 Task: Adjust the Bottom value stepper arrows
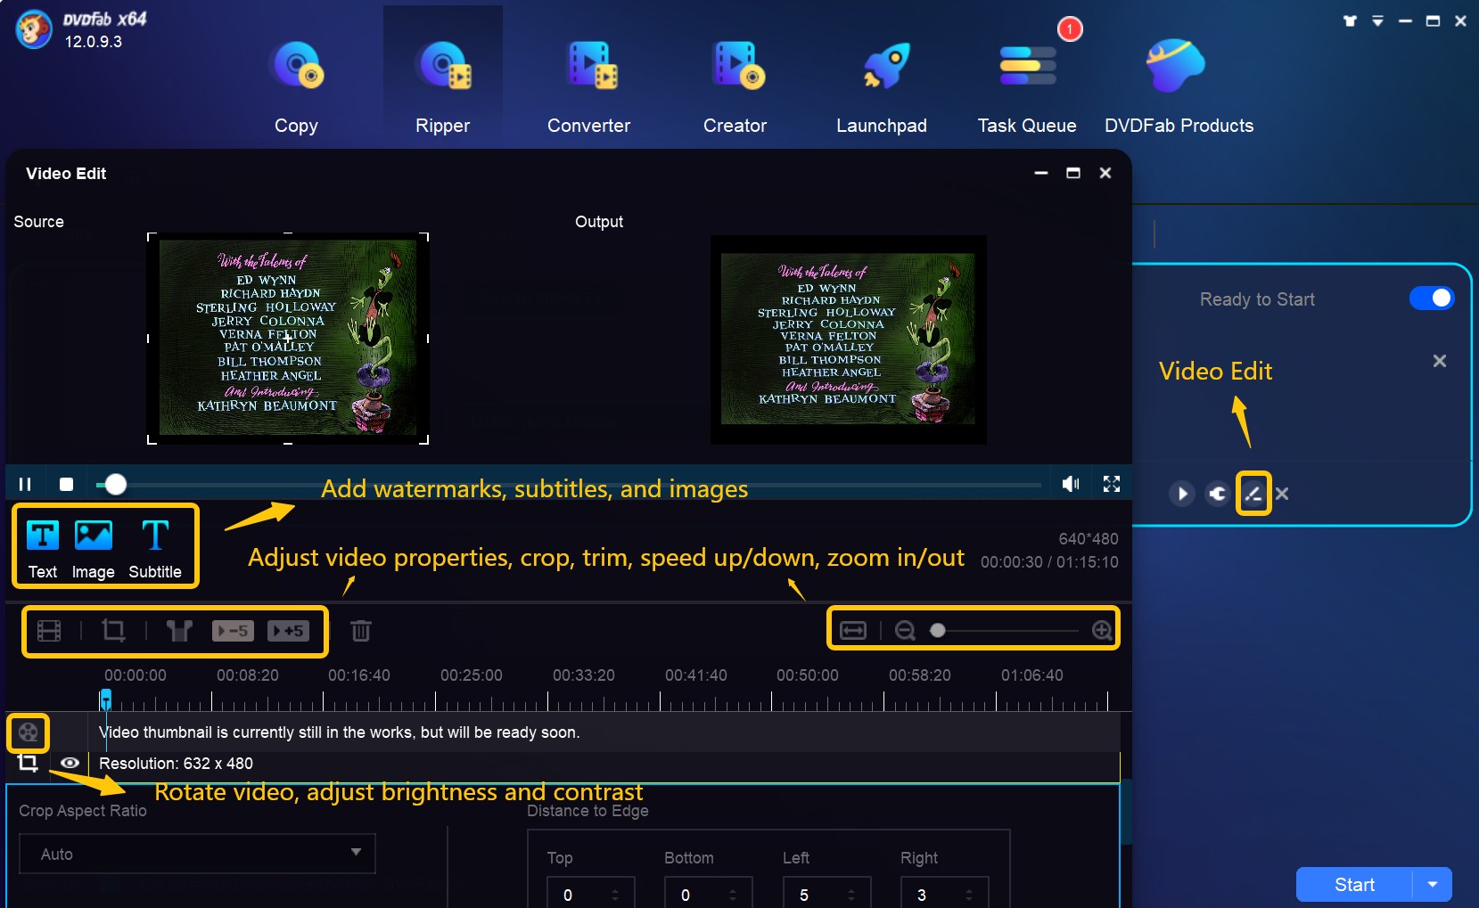(733, 895)
